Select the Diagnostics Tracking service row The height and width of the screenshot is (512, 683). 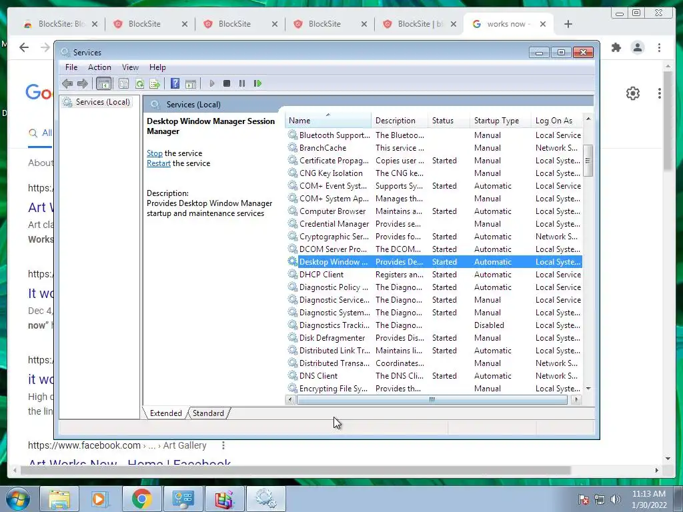434,325
